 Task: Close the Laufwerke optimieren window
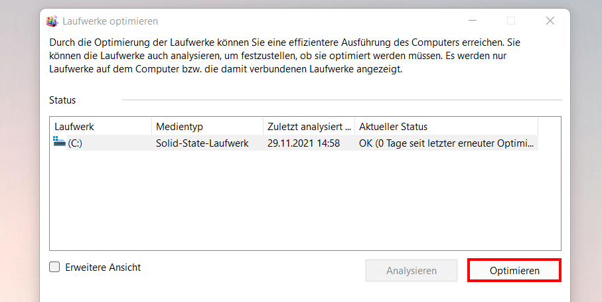pyautogui.click(x=550, y=21)
